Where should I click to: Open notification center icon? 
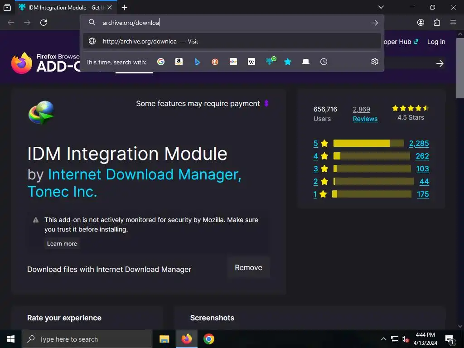(450, 339)
